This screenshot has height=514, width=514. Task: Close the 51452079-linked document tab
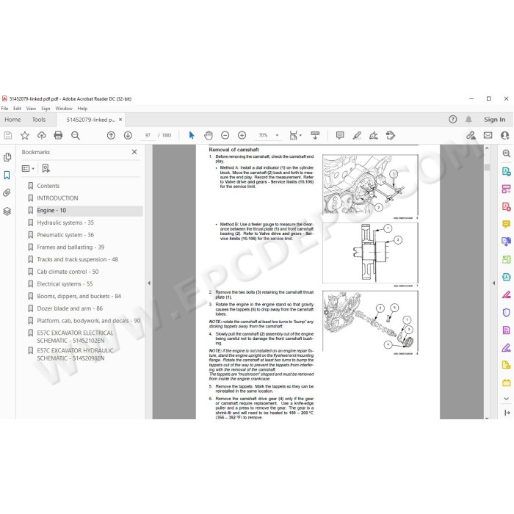(120, 120)
